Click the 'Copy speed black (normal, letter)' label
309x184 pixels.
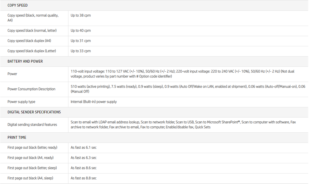point(32,30)
